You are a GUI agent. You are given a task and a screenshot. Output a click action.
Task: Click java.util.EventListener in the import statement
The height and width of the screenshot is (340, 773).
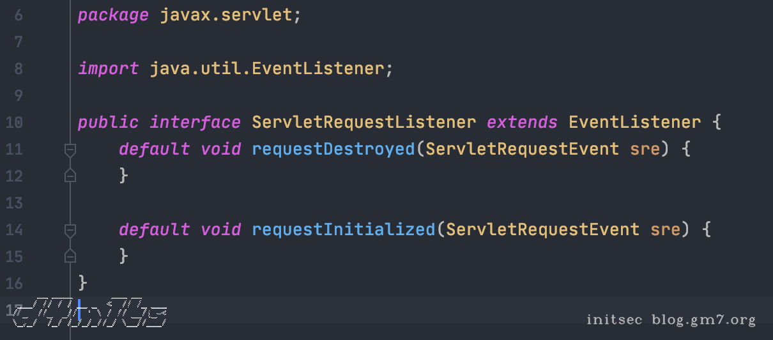pyautogui.click(x=266, y=68)
